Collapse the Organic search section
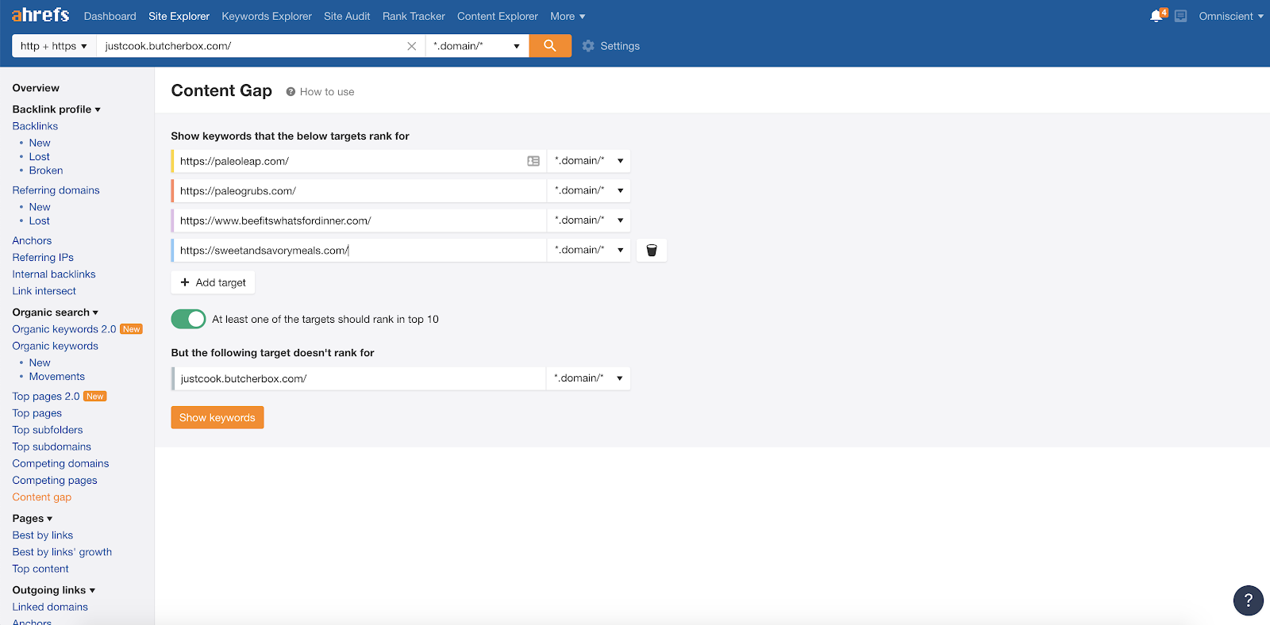This screenshot has height=625, width=1270. click(56, 312)
